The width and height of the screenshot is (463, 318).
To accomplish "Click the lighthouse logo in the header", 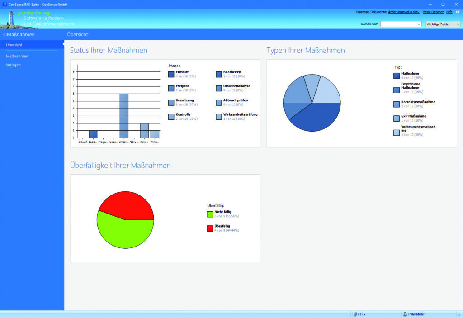I will (x=10, y=18).
